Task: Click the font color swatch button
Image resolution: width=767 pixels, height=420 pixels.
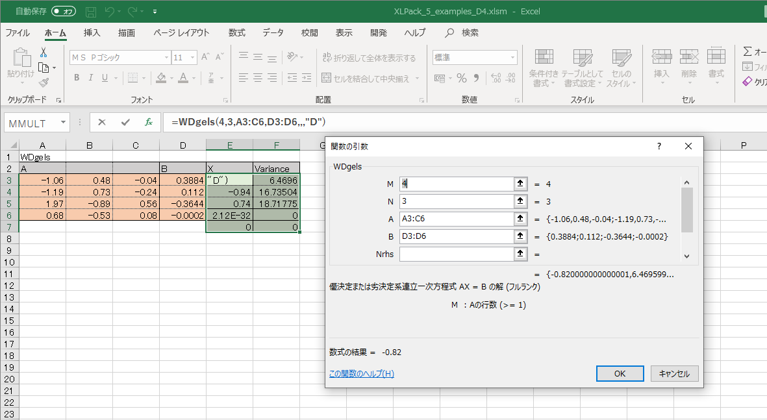Action: pyautogui.click(x=184, y=78)
